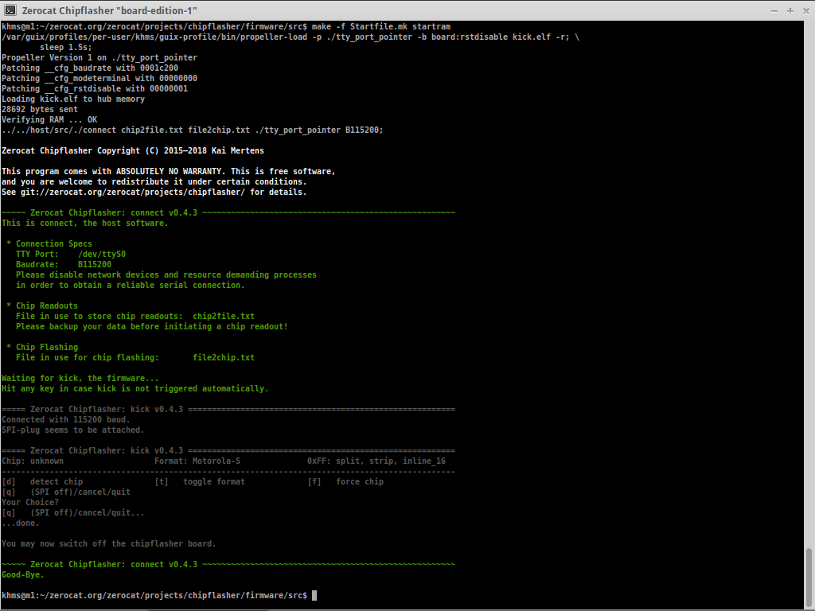Screen dimensions: 815x611
Task: Click 'This is connect, the host software.'
Action: [84, 223]
